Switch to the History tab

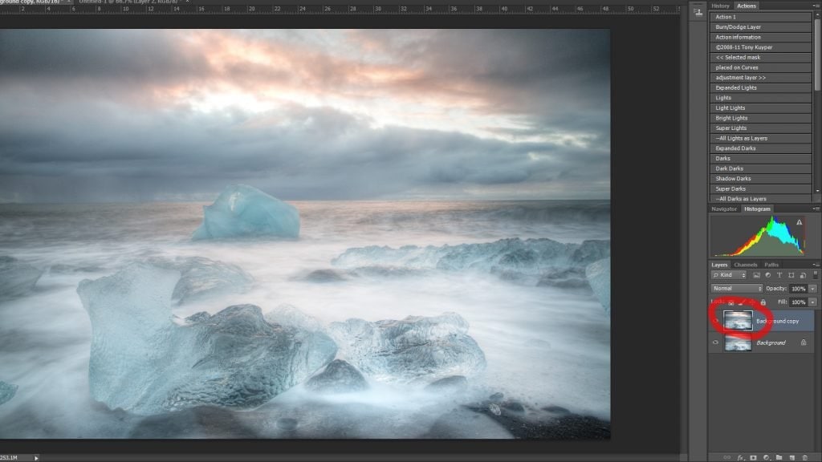(720, 6)
